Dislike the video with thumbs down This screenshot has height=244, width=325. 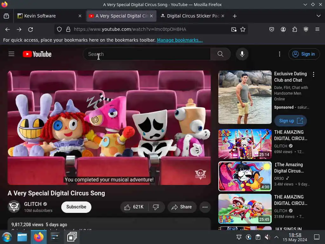156,207
